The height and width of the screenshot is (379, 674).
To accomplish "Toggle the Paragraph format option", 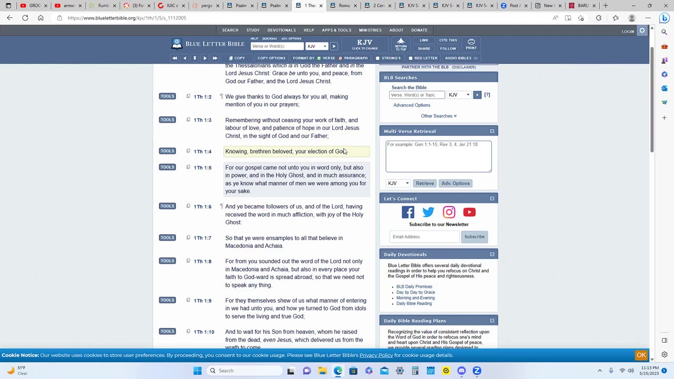I will click(353, 58).
